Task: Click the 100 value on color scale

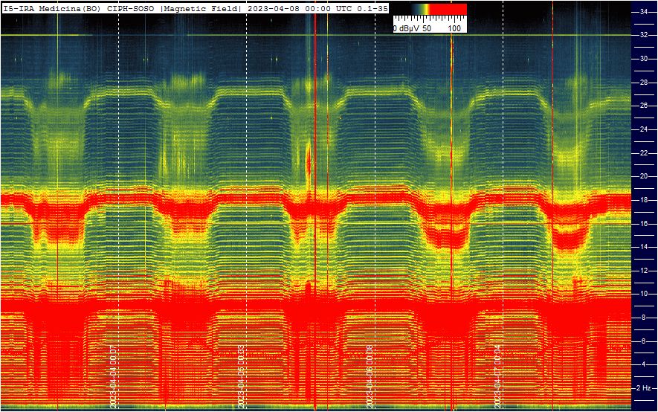Action: coord(454,28)
